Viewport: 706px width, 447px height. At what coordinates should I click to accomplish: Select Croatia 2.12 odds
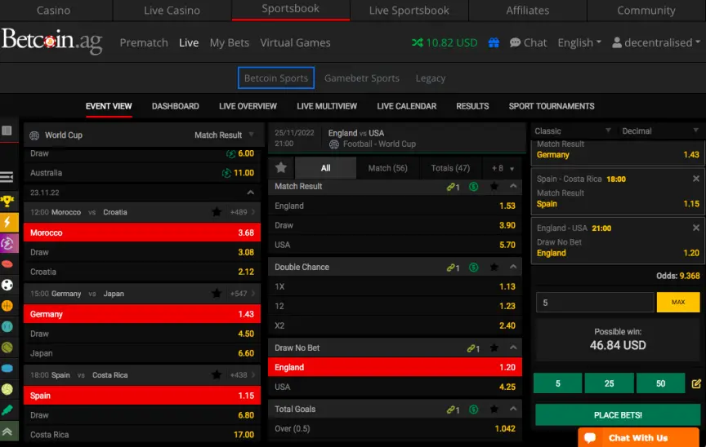(x=142, y=272)
